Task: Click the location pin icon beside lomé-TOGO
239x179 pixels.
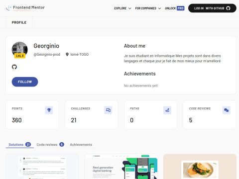Action: [67, 54]
